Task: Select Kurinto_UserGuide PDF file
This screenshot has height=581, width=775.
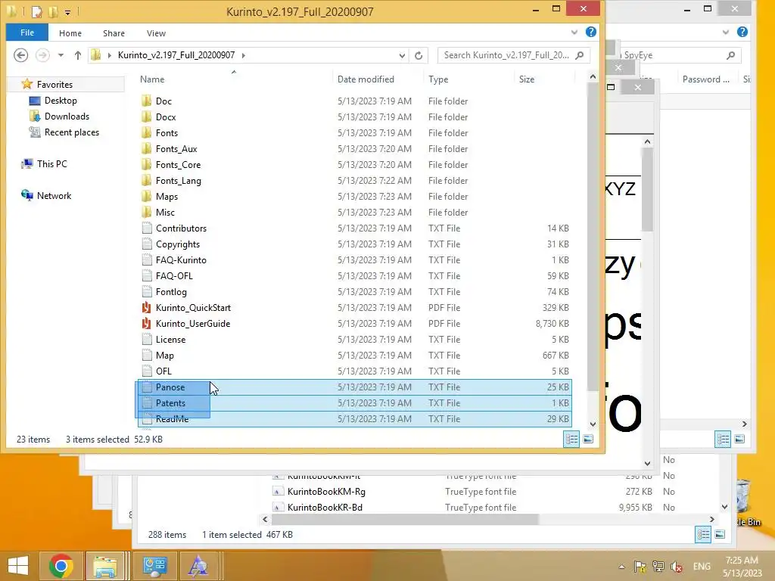Action: [193, 324]
